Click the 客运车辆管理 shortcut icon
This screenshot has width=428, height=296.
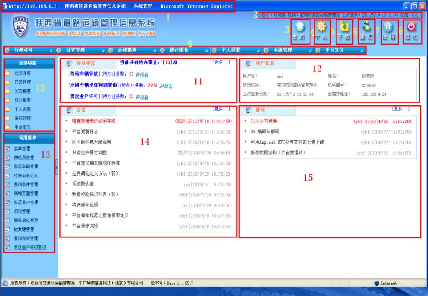8,167
